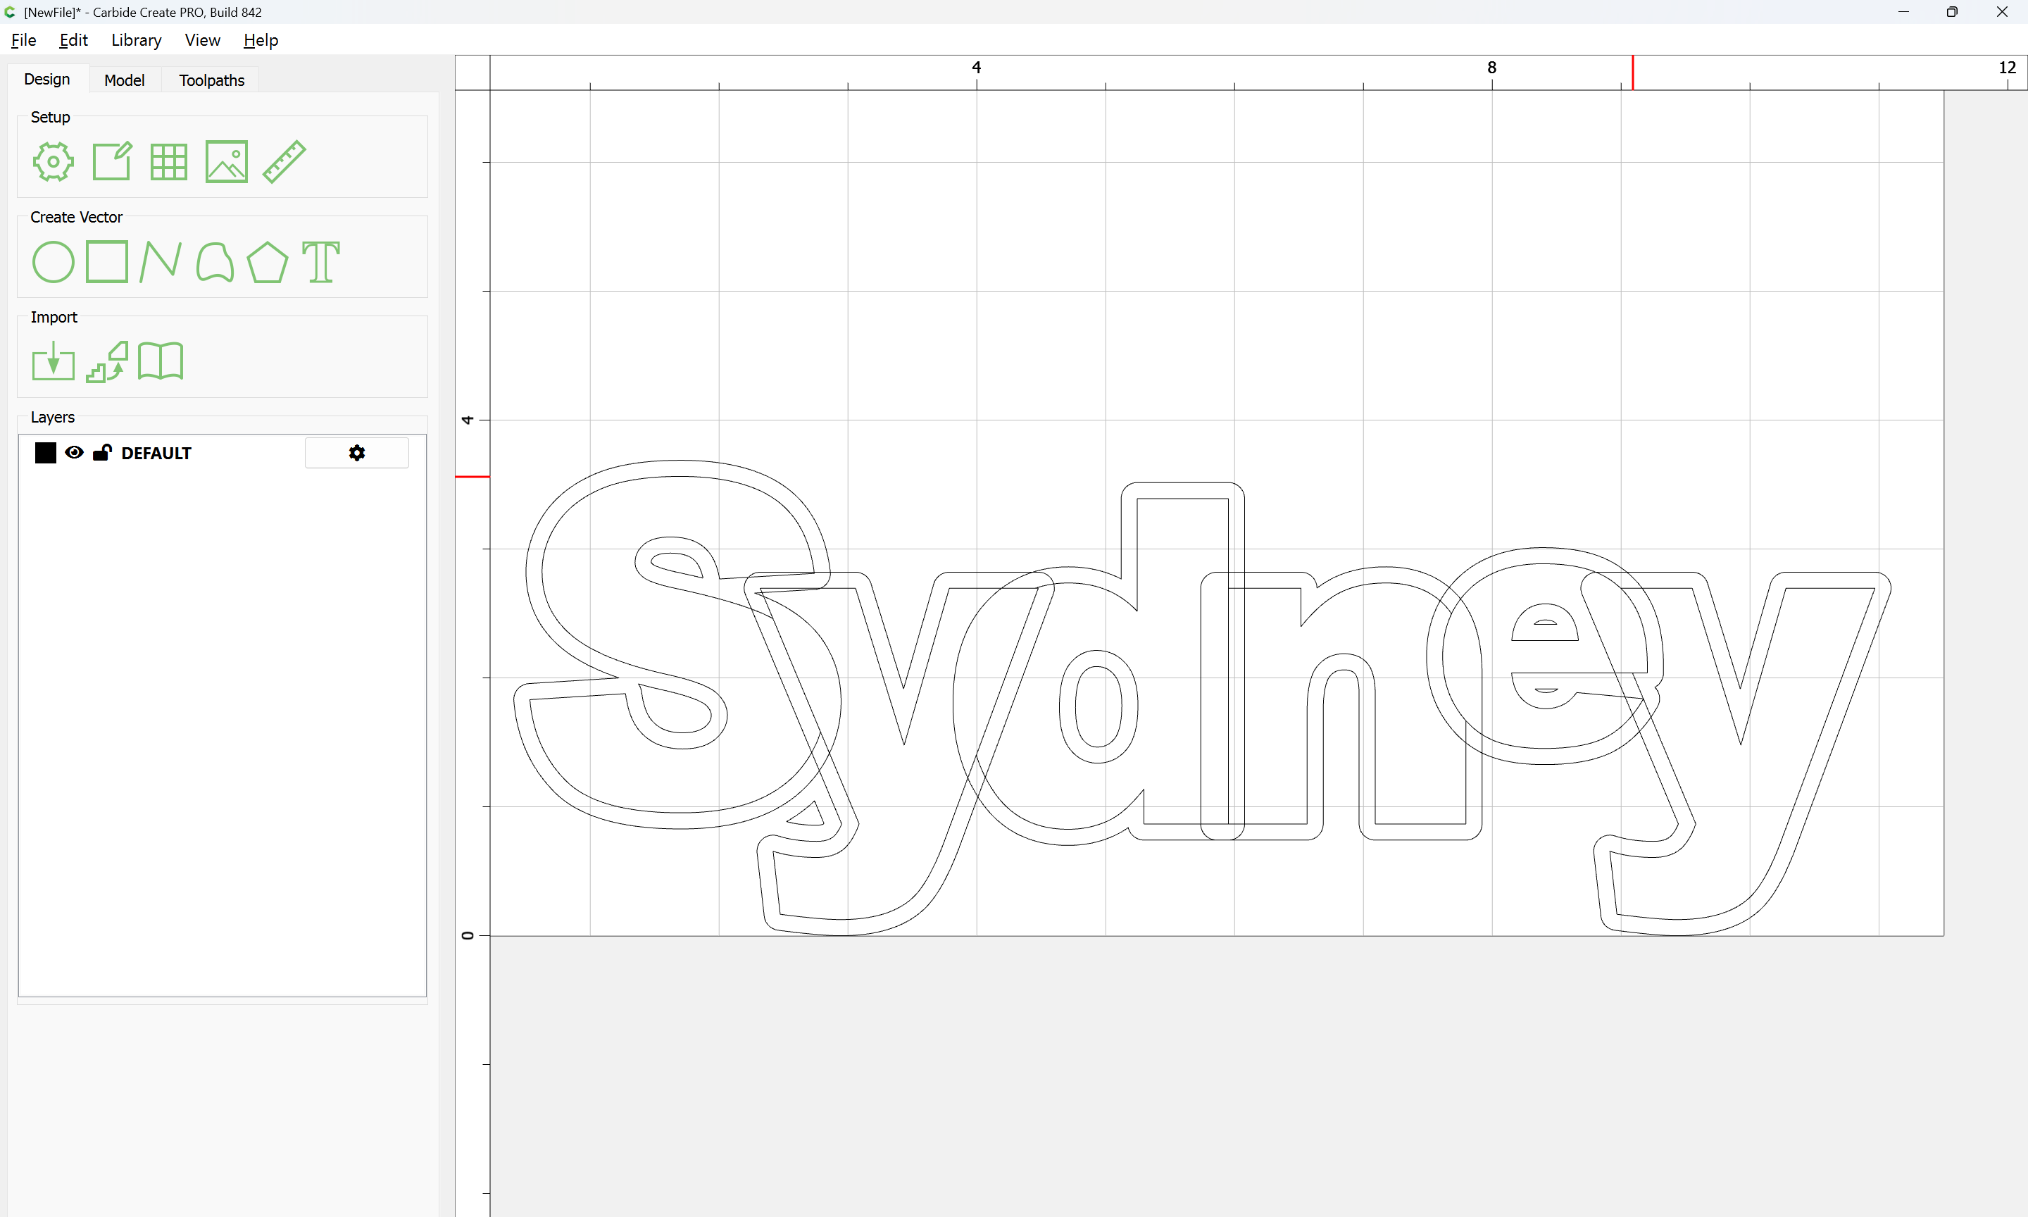Toggle the DEFAULT layer lock
The image size is (2028, 1217).
pyautogui.click(x=101, y=453)
